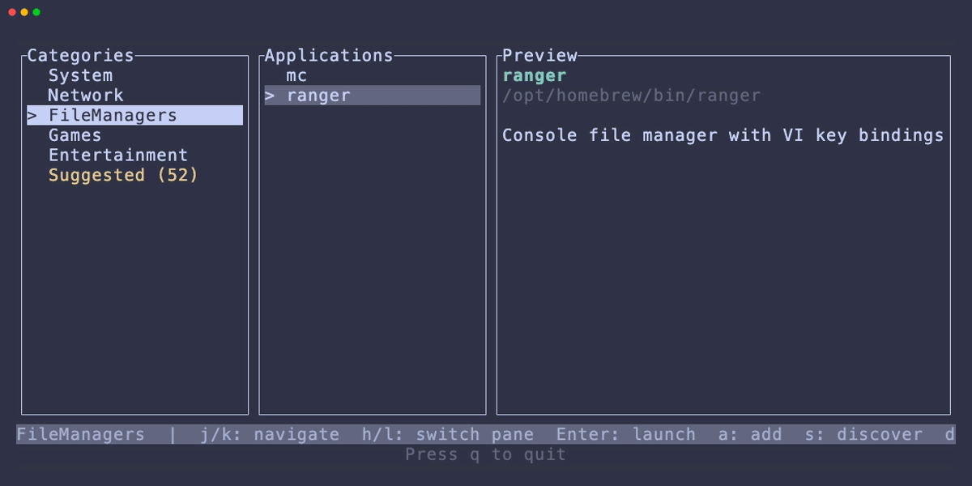Click the 'h/l: switch pane' hint
This screenshot has height=486, width=972.
[x=447, y=435]
